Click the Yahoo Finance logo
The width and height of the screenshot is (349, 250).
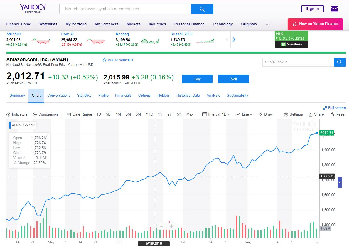tap(33, 9)
